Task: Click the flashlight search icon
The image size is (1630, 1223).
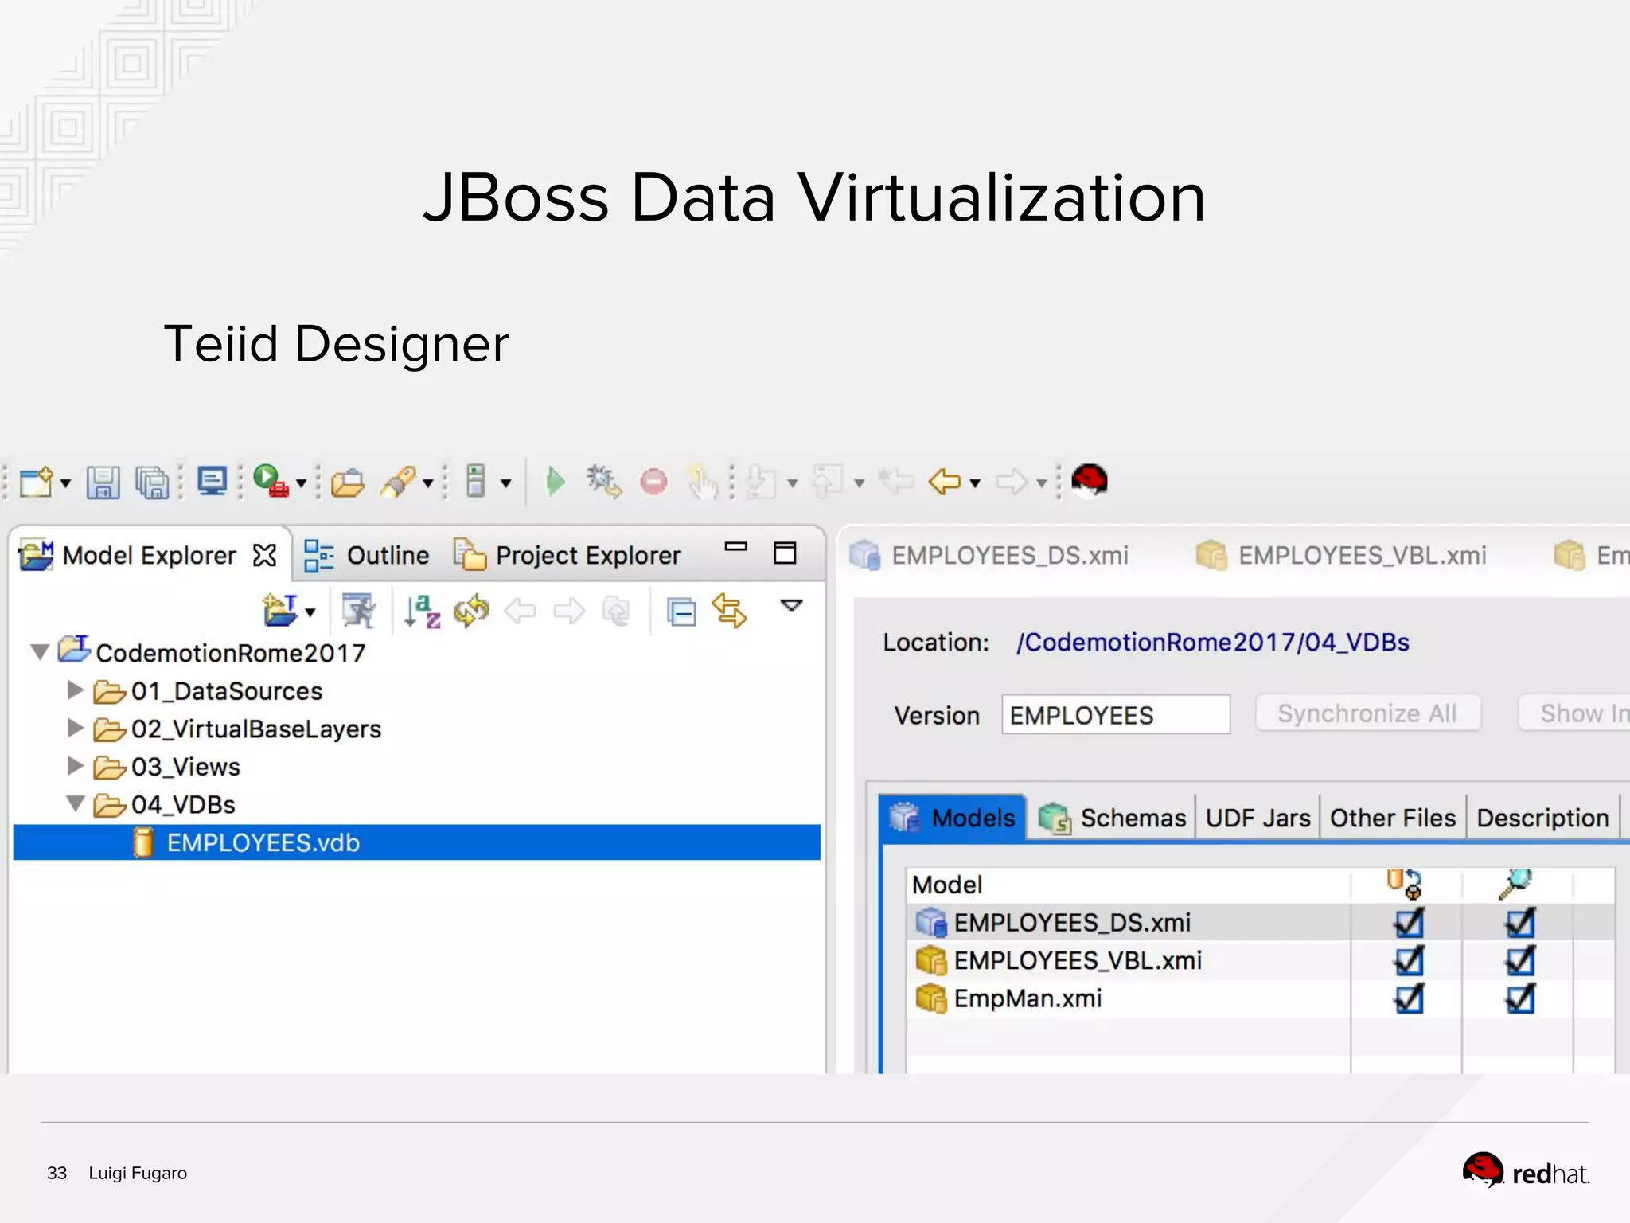Action: point(398,482)
